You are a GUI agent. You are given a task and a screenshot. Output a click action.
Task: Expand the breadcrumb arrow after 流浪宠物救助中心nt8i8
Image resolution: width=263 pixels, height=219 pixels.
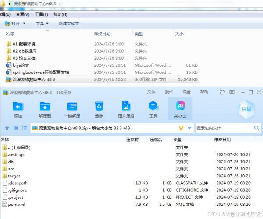pyautogui.click(x=60, y=4)
